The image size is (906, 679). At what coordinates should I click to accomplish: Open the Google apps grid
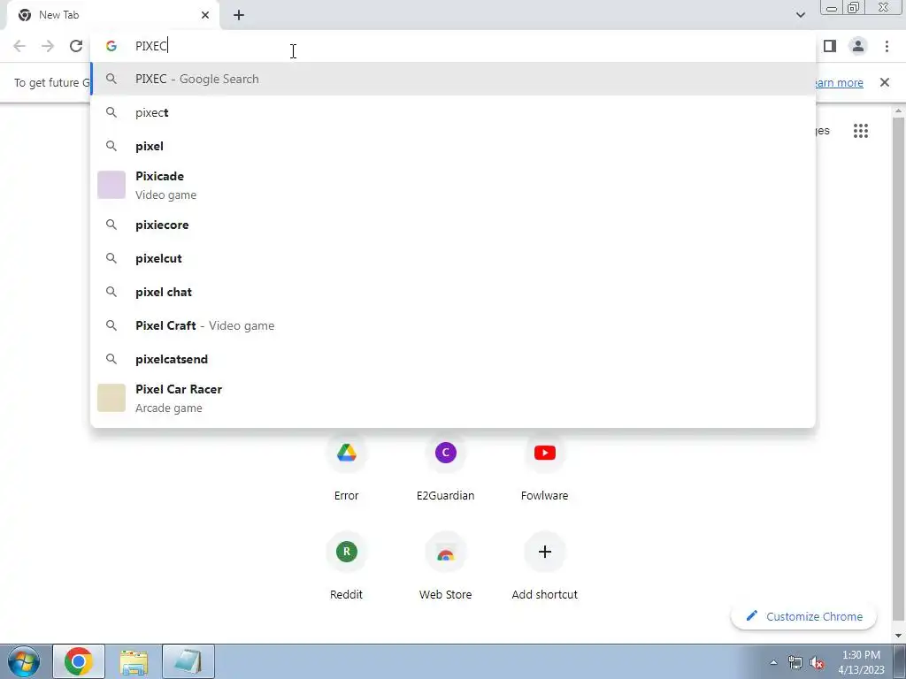[x=860, y=131]
